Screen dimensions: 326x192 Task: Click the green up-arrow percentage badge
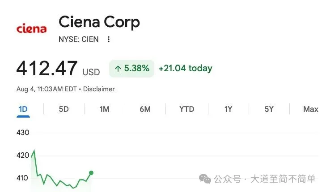131,69
